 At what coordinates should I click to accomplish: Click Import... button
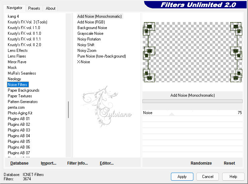(48, 163)
